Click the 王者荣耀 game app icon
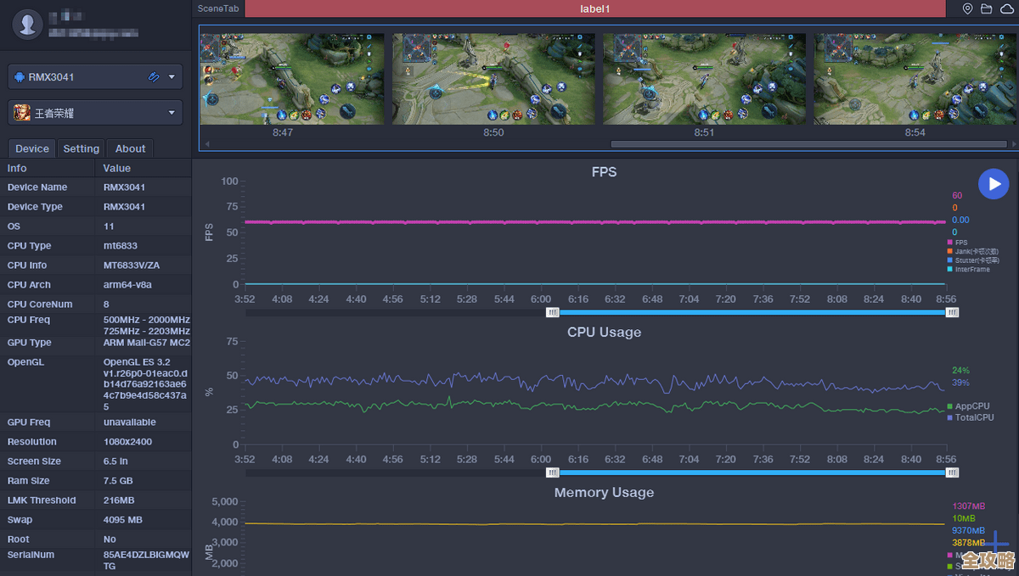 20,113
